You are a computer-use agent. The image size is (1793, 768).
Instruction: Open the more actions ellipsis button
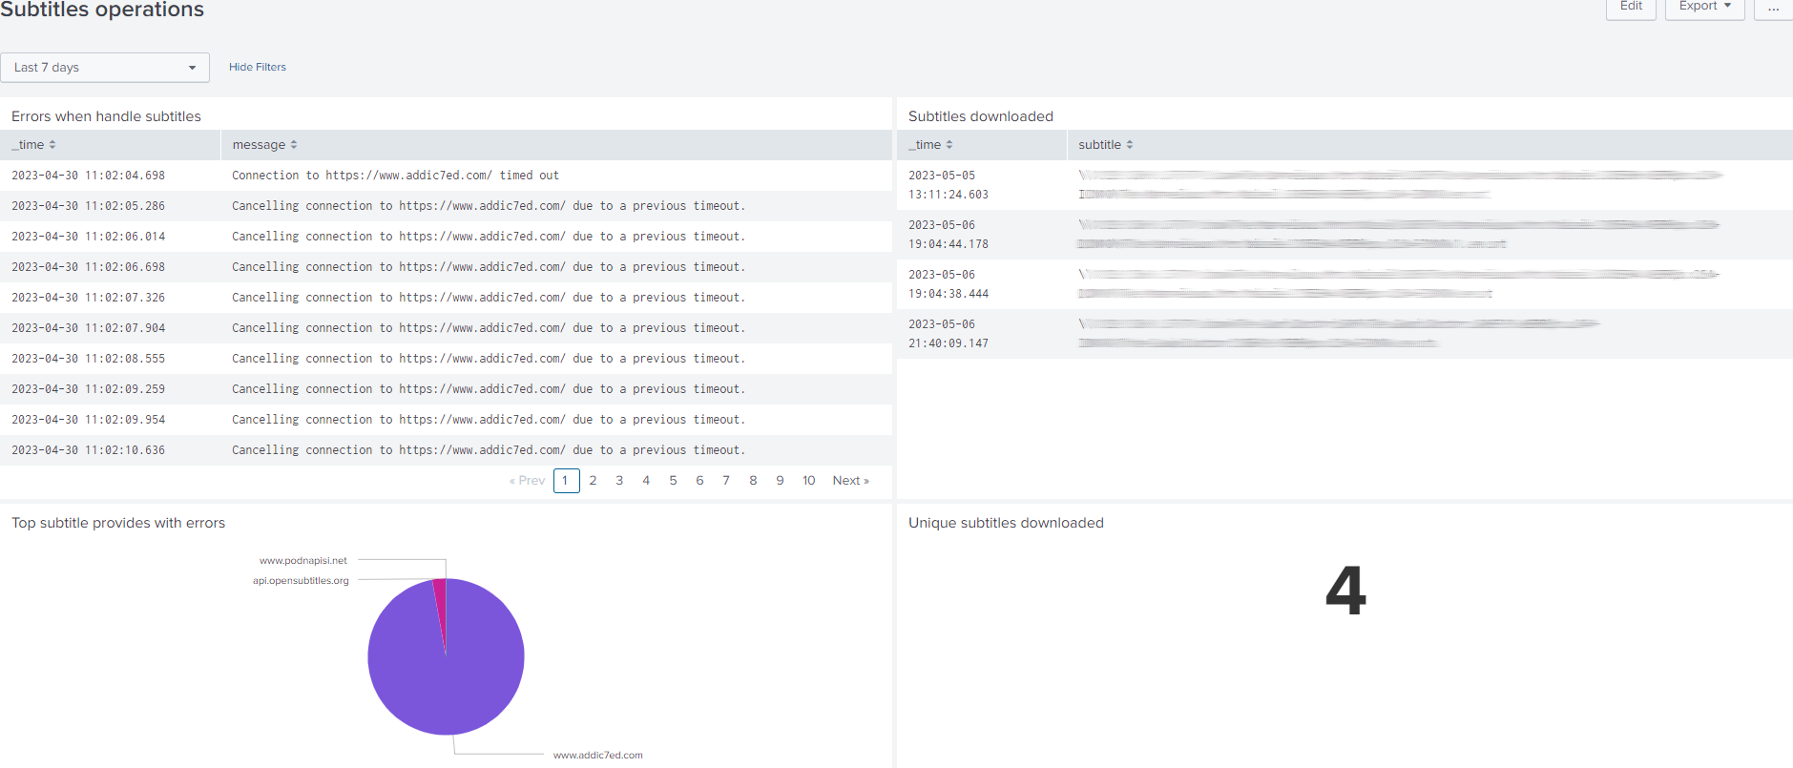pyautogui.click(x=1773, y=7)
